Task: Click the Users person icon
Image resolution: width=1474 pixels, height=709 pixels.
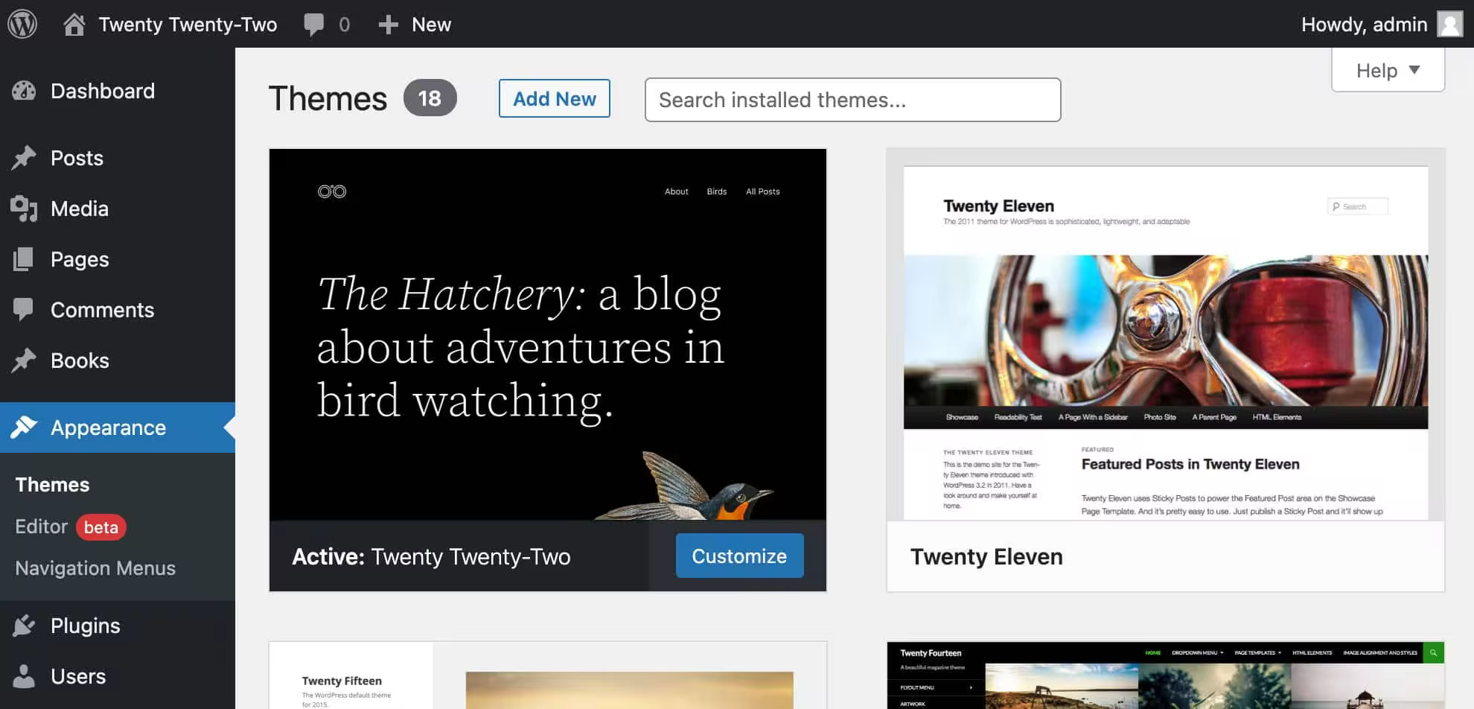Action: (x=24, y=676)
